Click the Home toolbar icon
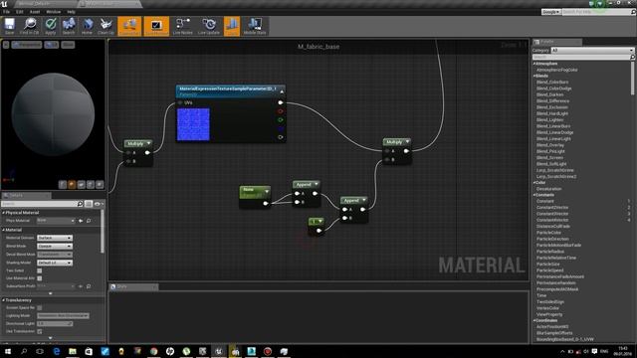This screenshot has width=637, height=358. tap(87, 26)
